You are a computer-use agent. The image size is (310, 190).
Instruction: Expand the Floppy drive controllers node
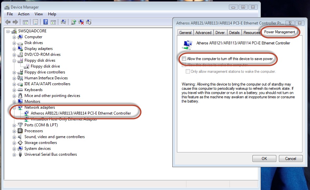tap(14, 72)
